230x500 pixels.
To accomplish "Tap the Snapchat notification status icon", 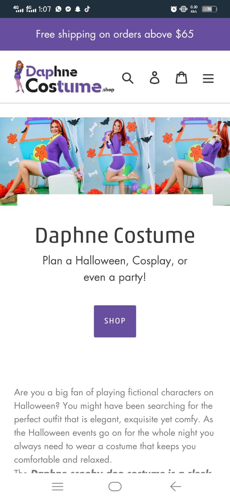I will click(x=78, y=9).
